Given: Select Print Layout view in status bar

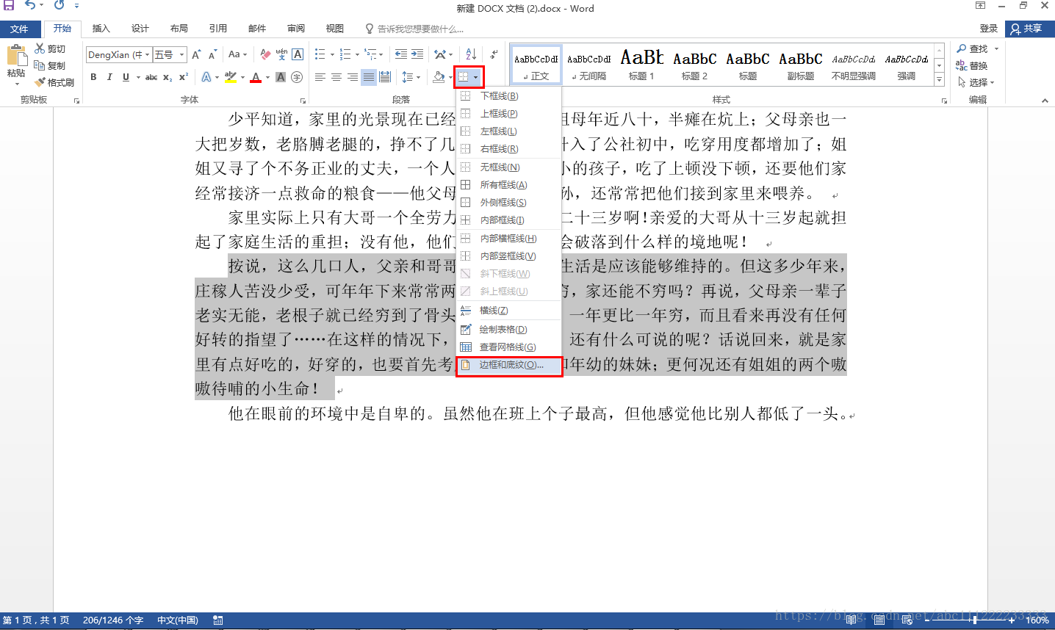Looking at the screenshot, I should (879, 620).
